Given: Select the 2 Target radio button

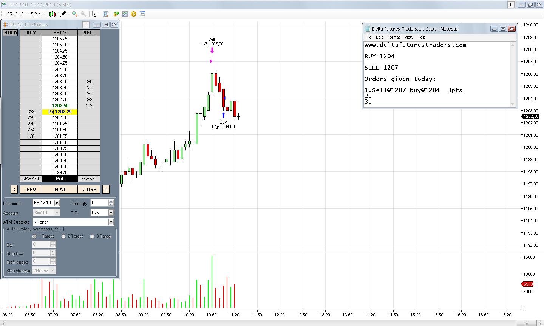Looking at the screenshot, I should click(x=63, y=236).
